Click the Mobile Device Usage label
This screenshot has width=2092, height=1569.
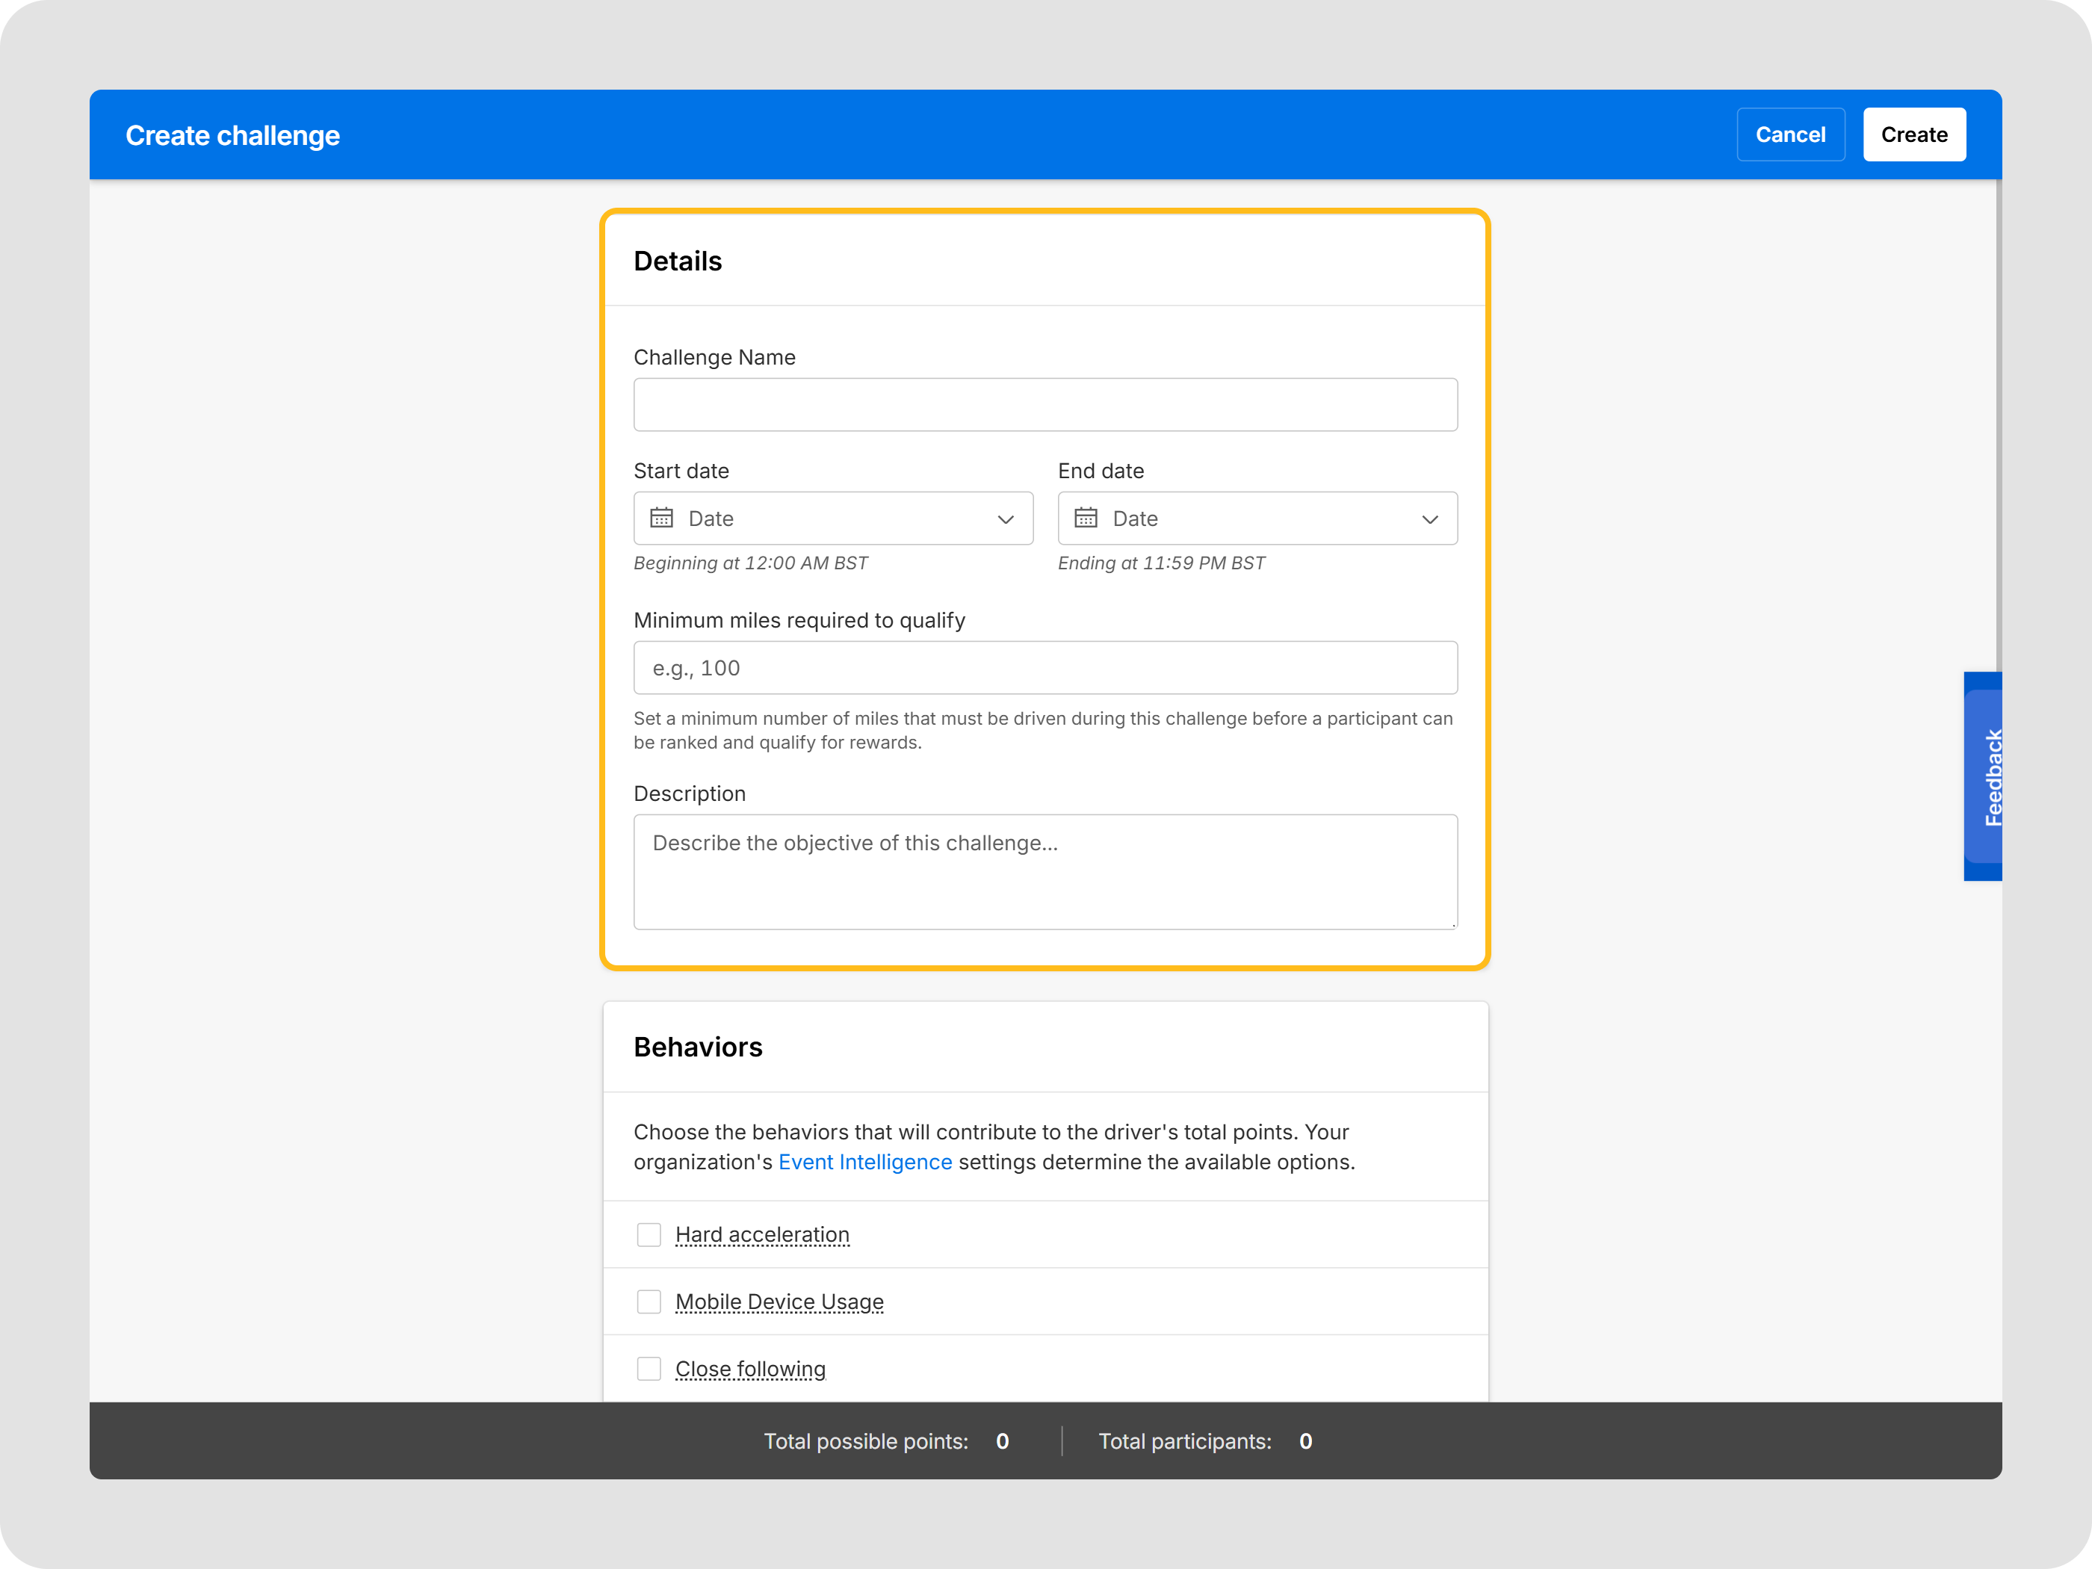click(x=779, y=1302)
